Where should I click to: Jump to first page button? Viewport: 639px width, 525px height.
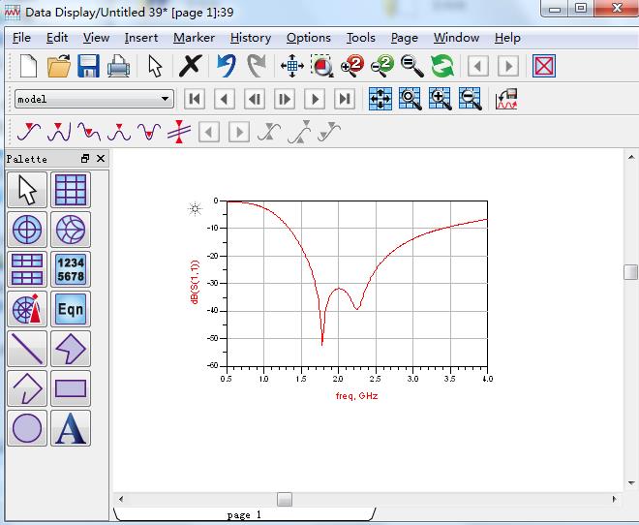[x=195, y=99]
